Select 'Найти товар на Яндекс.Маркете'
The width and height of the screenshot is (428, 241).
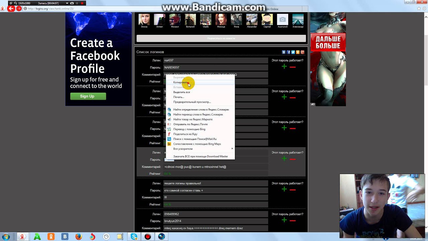[201, 119]
